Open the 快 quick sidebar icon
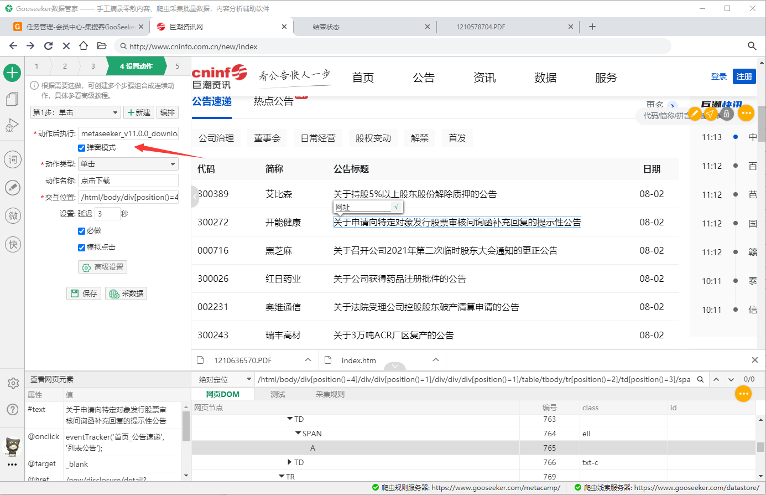 (x=12, y=244)
